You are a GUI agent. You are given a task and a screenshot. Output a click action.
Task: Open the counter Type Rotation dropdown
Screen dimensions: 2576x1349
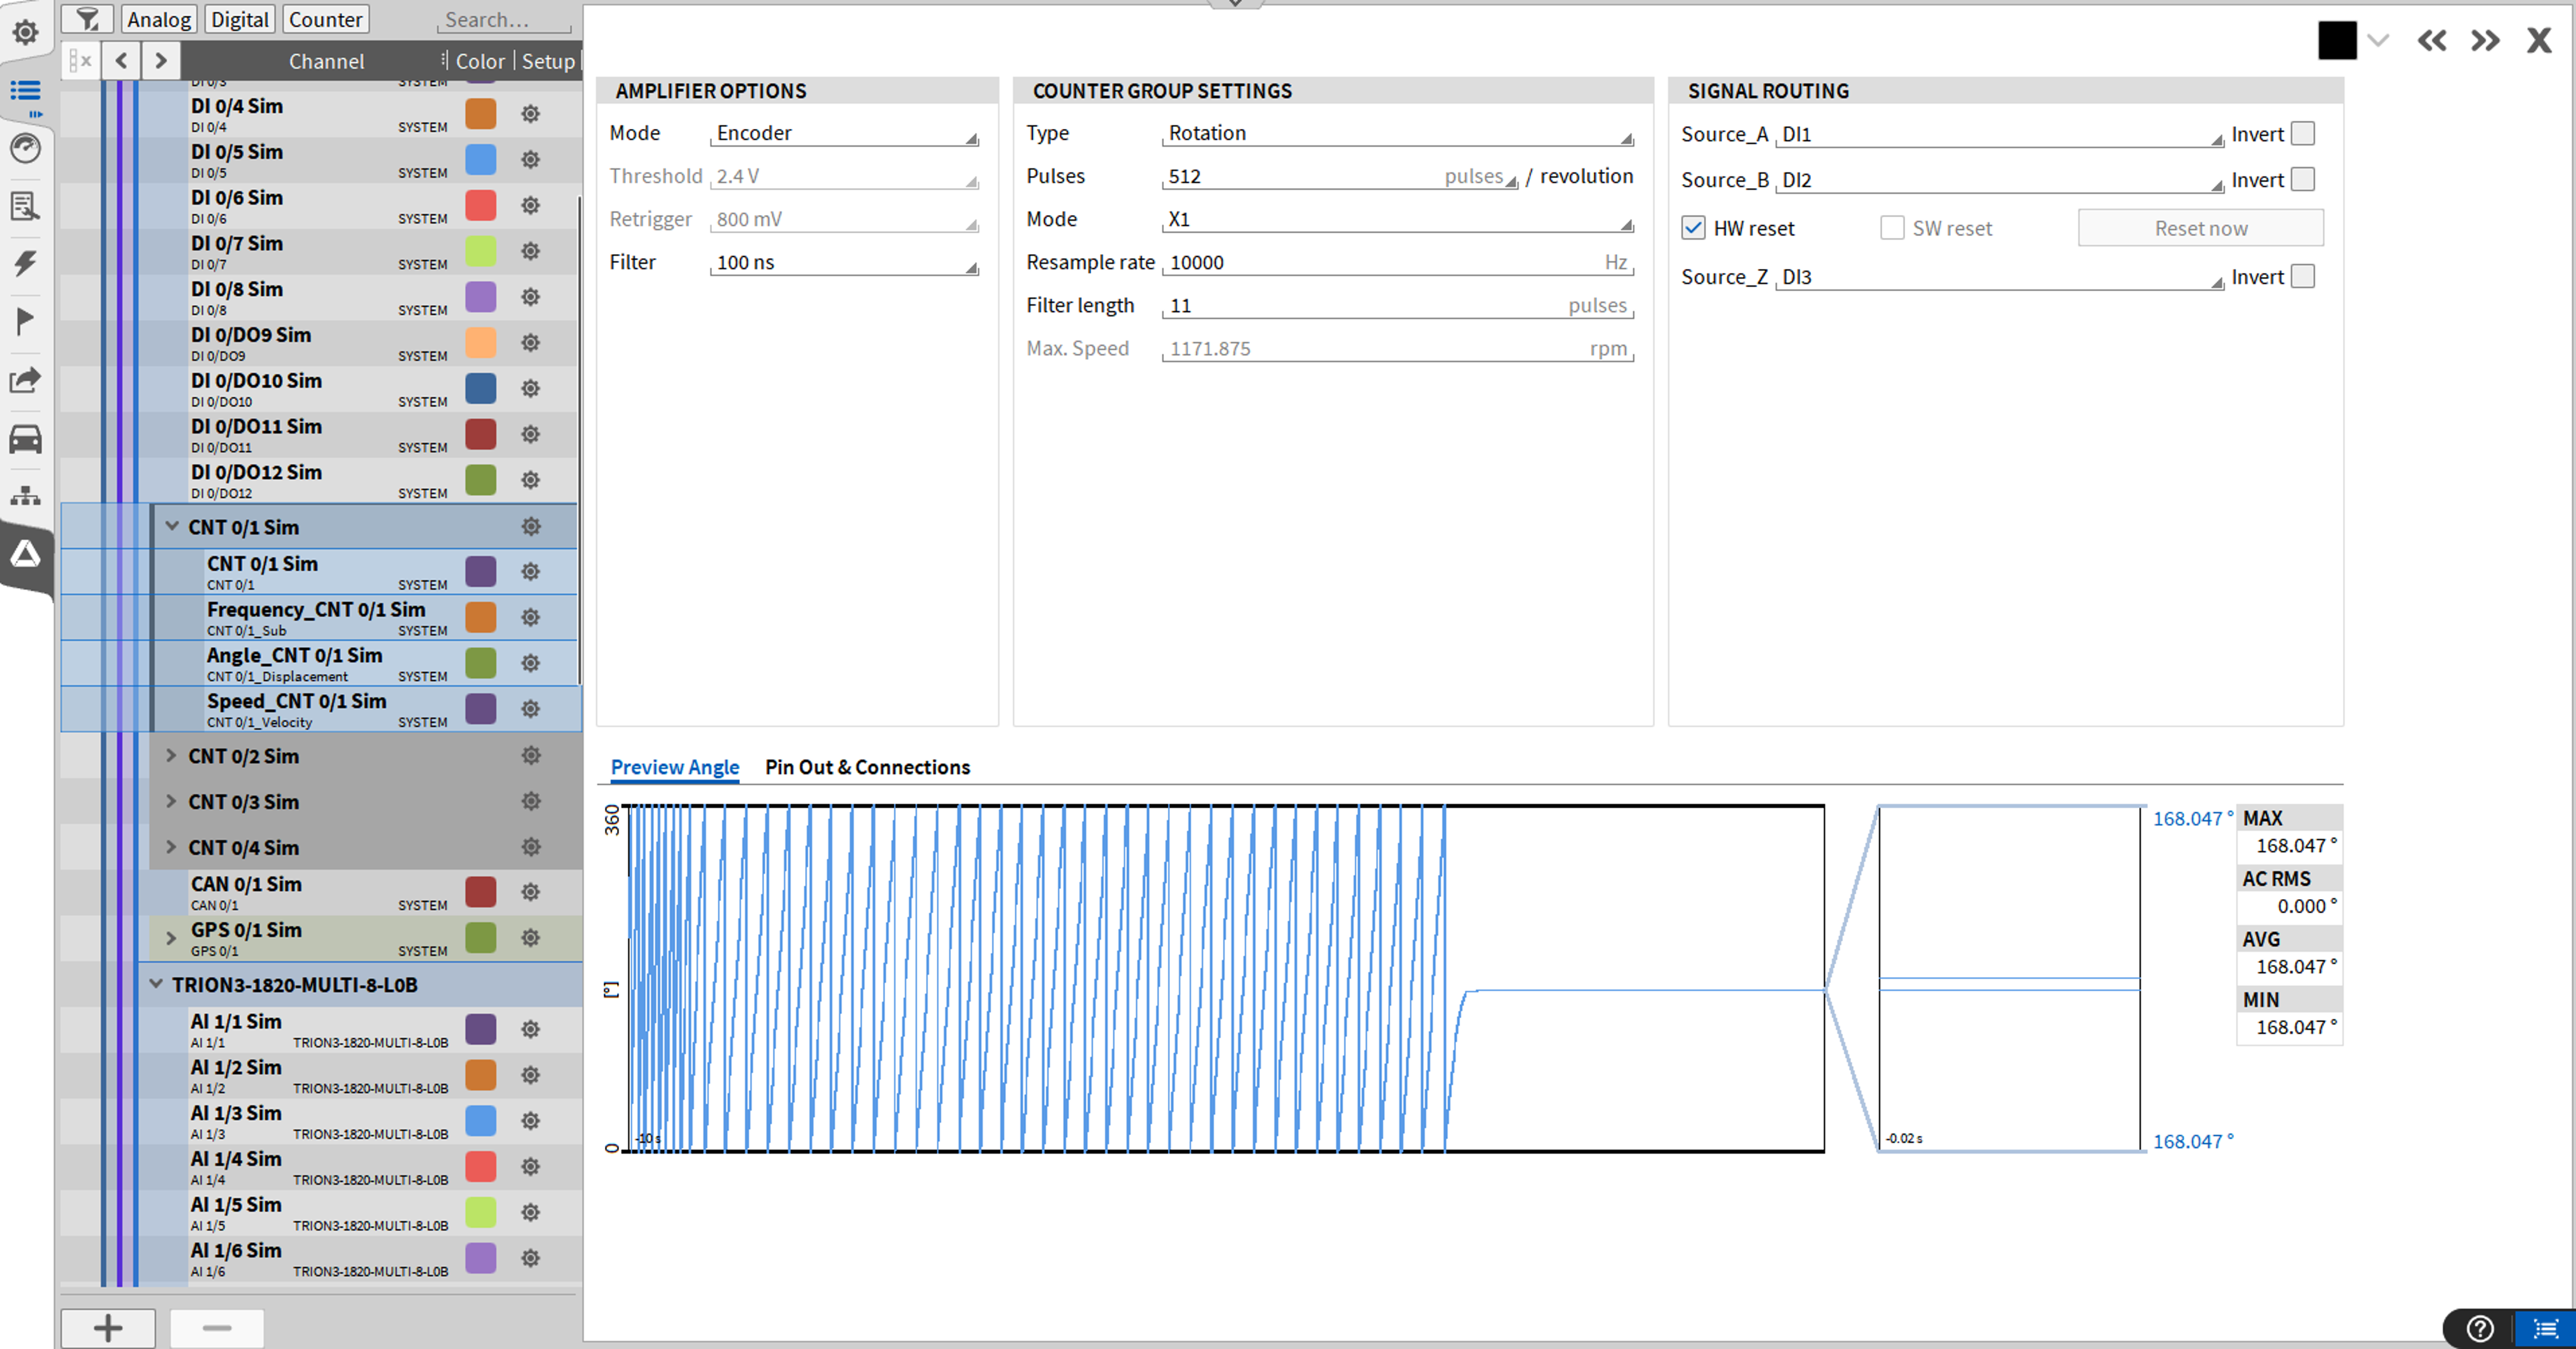coord(1398,133)
